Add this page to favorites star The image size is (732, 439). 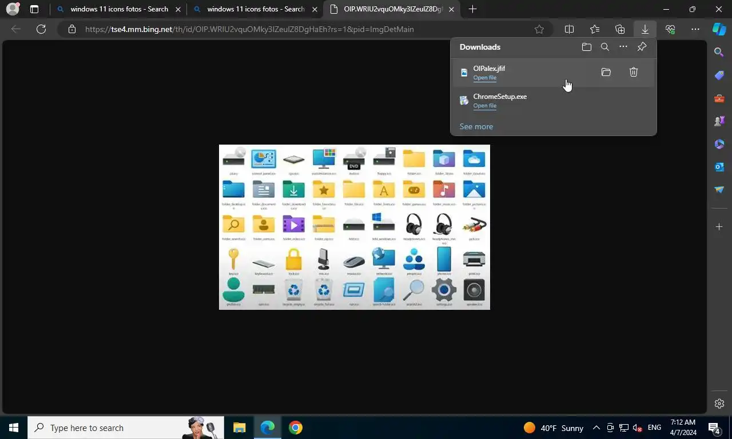click(539, 29)
